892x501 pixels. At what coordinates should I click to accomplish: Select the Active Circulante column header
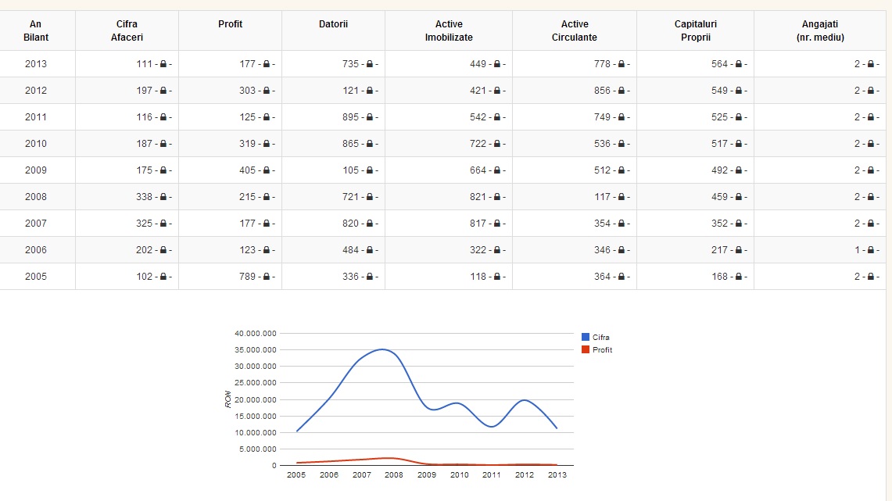[574, 30]
